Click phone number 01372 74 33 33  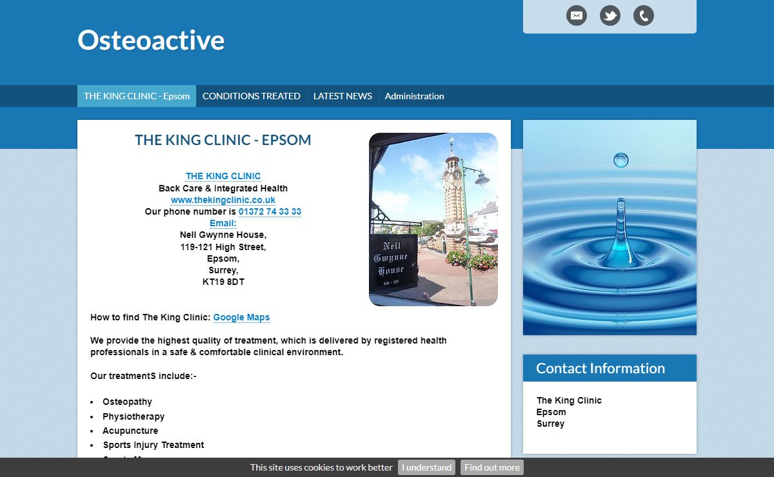[x=270, y=211]
